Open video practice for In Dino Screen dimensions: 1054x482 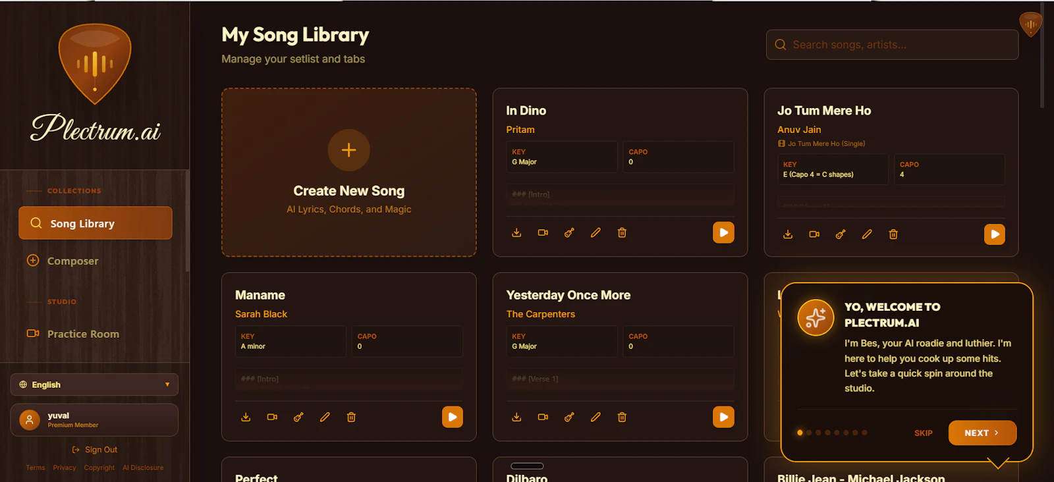tap(543, 232)
